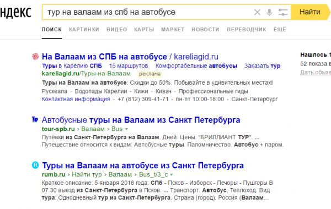Open sitelink Заказать тур

point(262,66)
